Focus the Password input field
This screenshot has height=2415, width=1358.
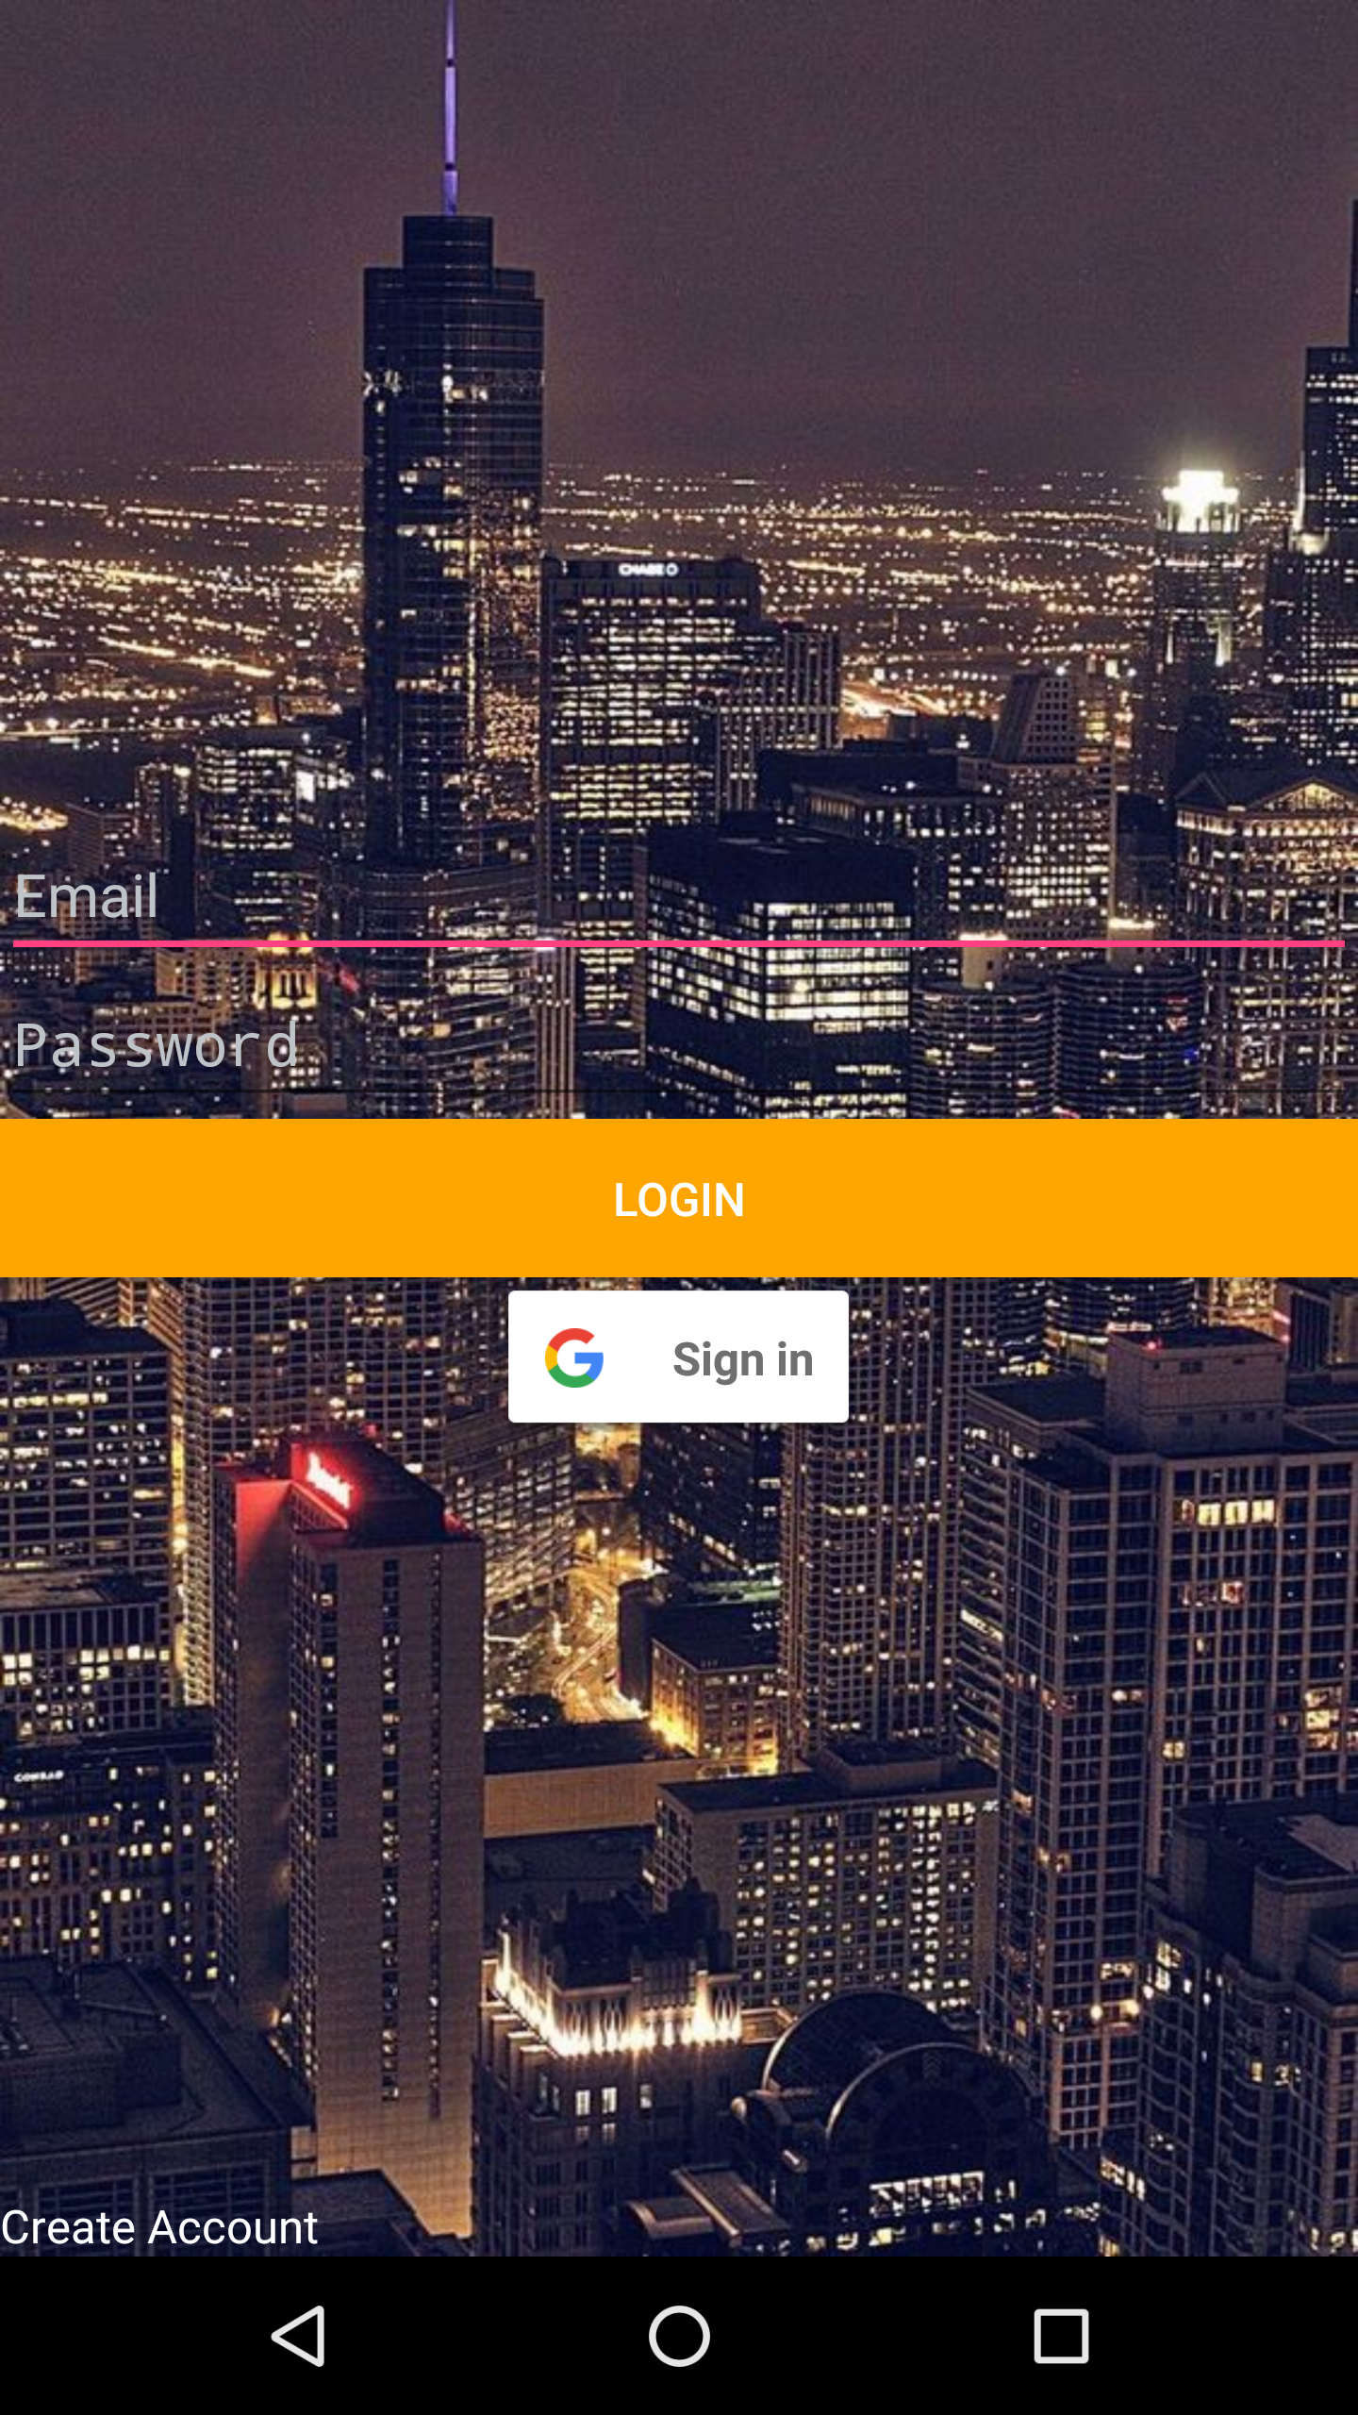(x=679, y=1047)
